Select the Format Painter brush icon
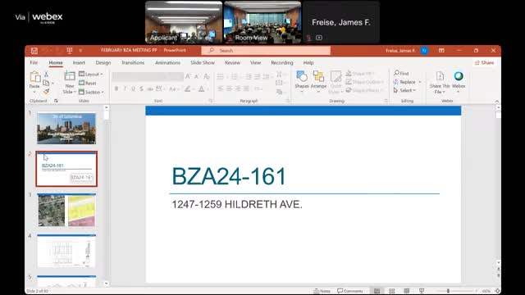 47,91
